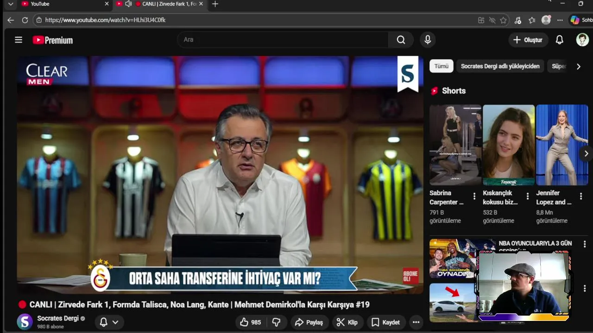This screenshot has height=333, width=593.
Task: Click the Oluştur create button
Action: pyautogui.click(x=528, y=40)
